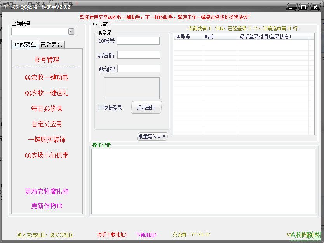Click inside the 操作记录 log box

click(203, 181)
